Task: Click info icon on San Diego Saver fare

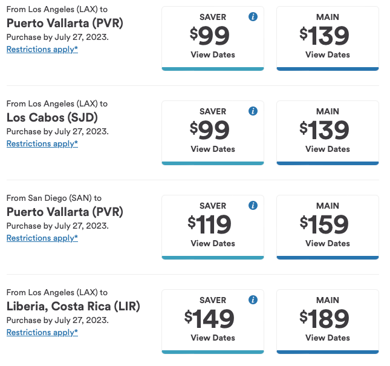Action: tap(253, 206)
